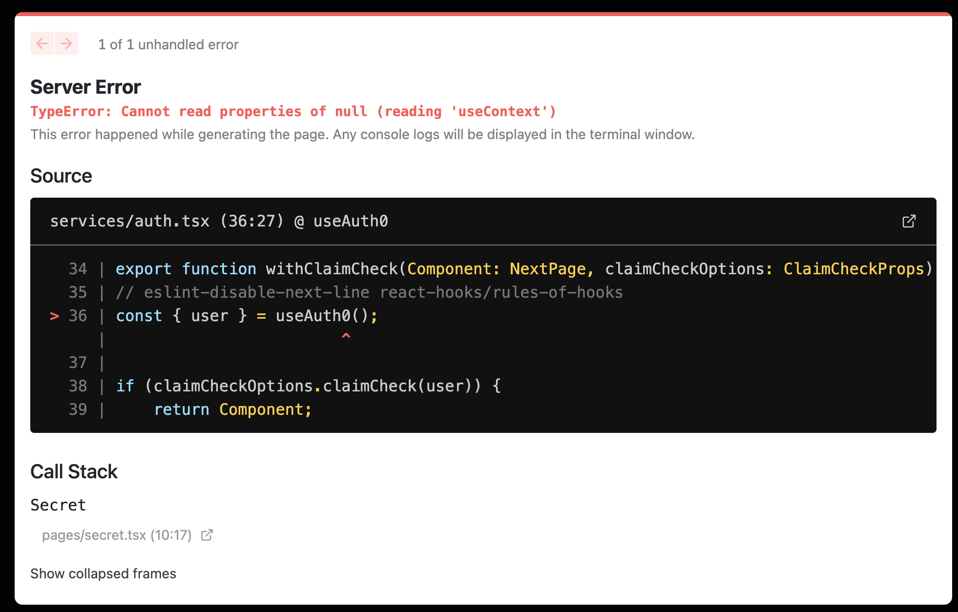Click the 'This error happened while generating' description
Screen dimensions: 958x612
362,134
